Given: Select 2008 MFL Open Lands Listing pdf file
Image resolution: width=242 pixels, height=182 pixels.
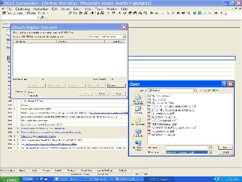Looking at the screenshot, I should (171, 110).
